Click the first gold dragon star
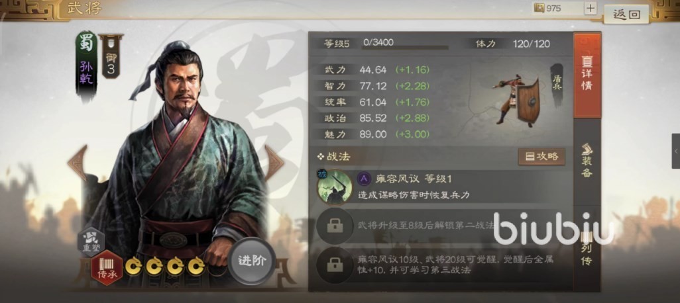Viewport: 680px width, 303px height. click(133, 266)
